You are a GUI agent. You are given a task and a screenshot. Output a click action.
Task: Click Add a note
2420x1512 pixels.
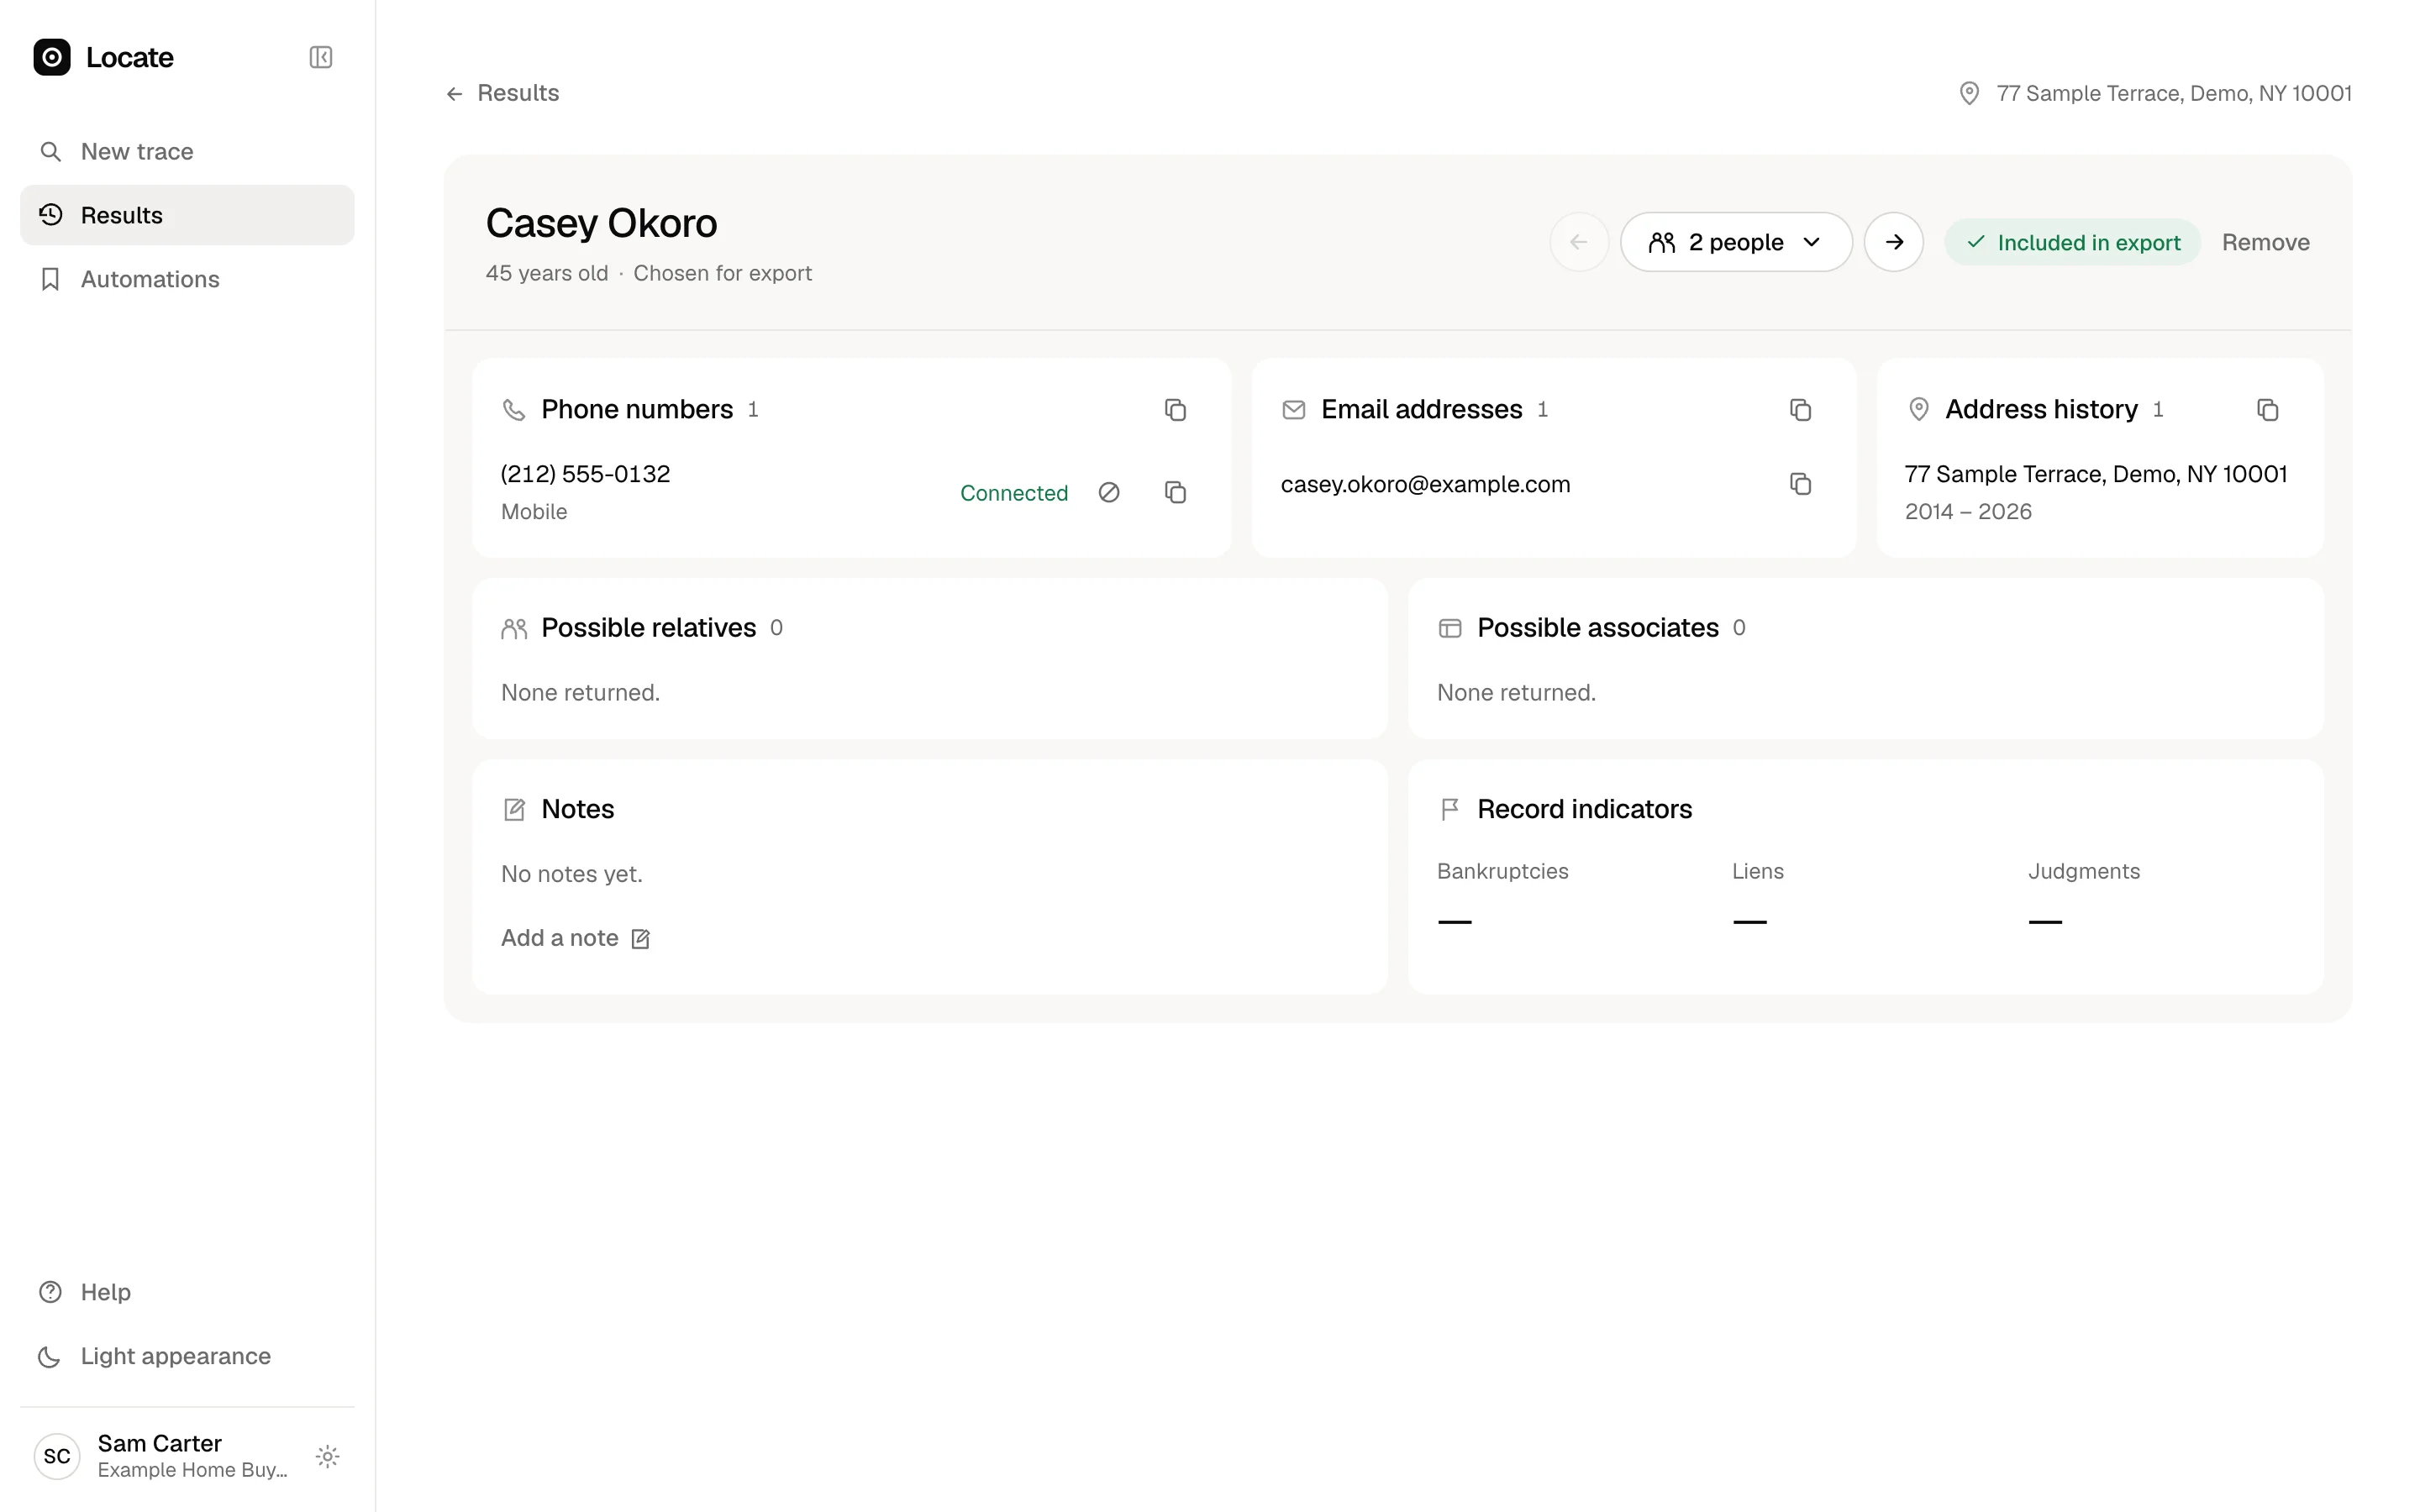pyautogui.click(x=576, y=938)
